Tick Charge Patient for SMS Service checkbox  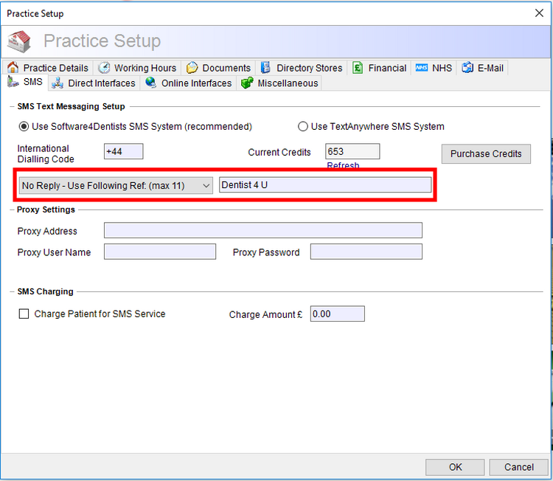click(x=24, y=314)
